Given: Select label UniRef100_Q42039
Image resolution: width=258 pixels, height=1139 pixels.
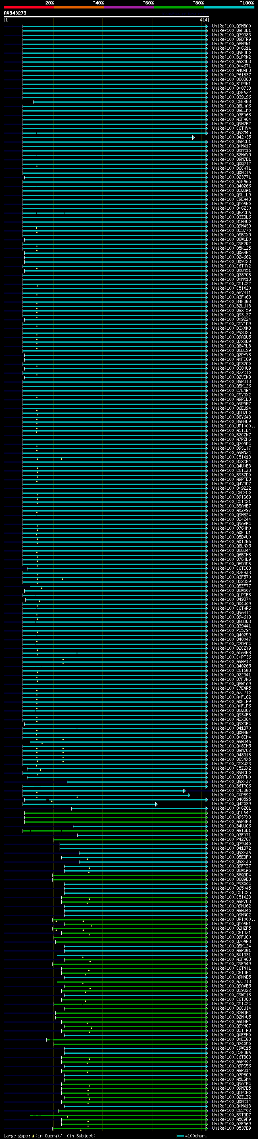Looking at the screenshot, I should click(x=231, y=804).
